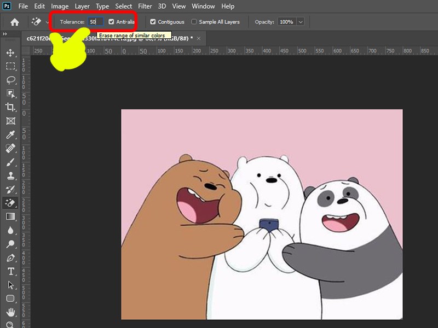
Task: Select the Eyedropper tool
Action: (10, 134)
